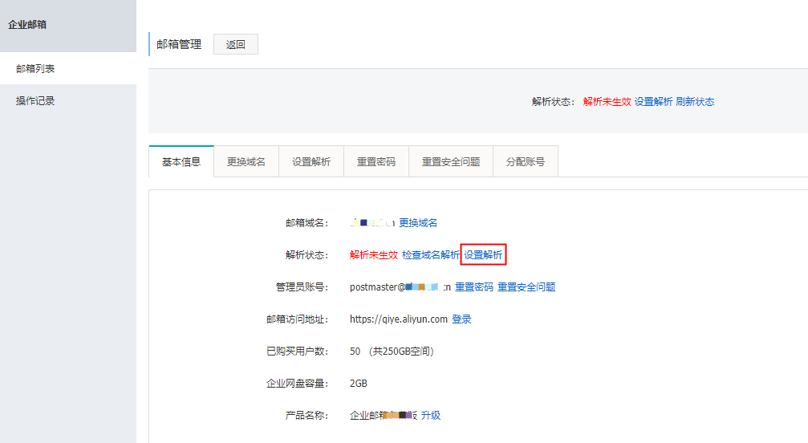Open 操作记录 in the left sidebar
Image resolution: width=808 pixels, height=443 pixels.
point(35,101)
